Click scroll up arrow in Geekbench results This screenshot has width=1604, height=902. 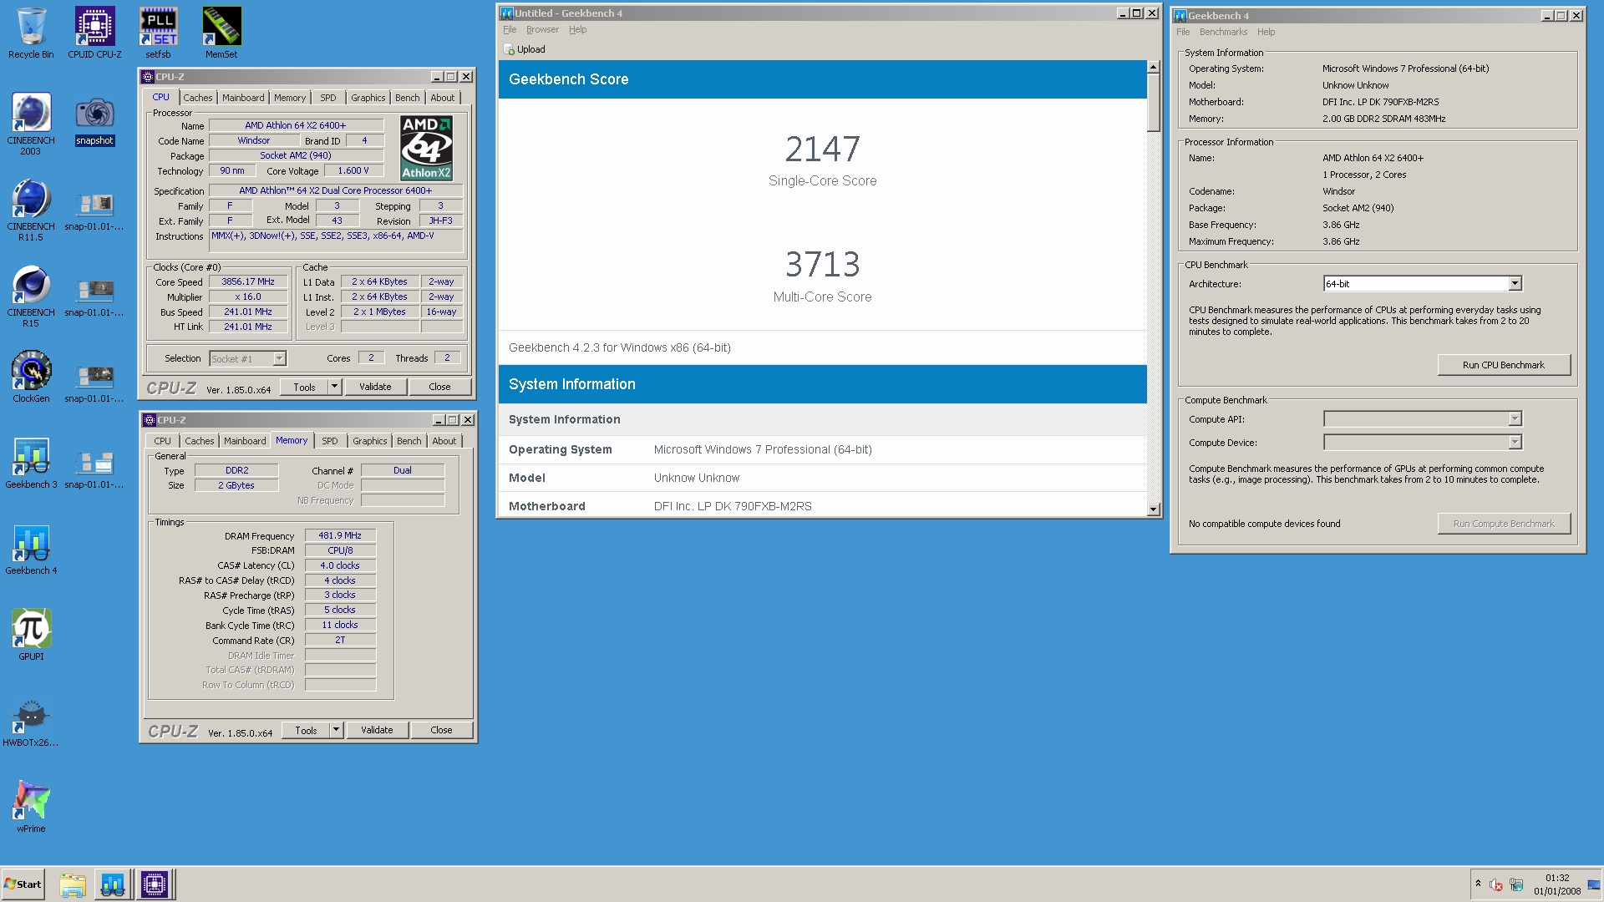1153,67
